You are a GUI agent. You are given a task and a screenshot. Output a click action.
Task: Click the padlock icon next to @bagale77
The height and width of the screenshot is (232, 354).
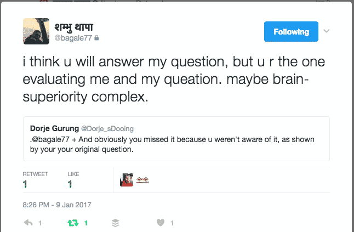(x=96, y=38)
